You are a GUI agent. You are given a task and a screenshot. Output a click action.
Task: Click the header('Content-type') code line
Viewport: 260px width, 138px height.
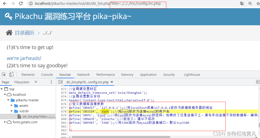112,100
